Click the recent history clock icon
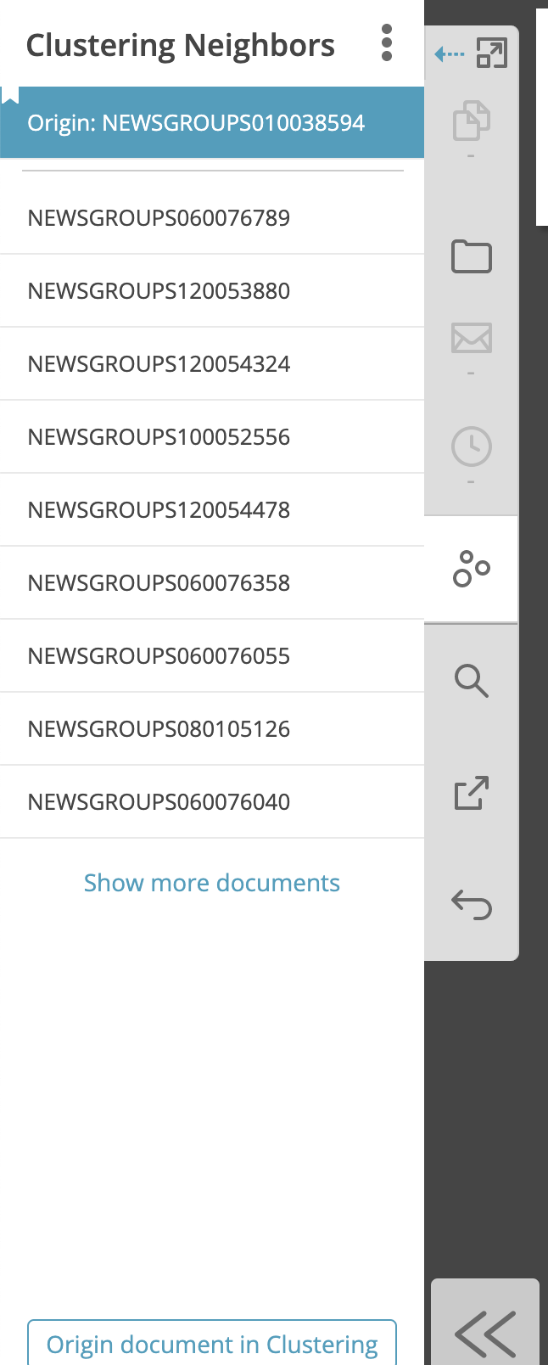The height and width of the screenshot is (1365, 548). click(x=472, y=446)
